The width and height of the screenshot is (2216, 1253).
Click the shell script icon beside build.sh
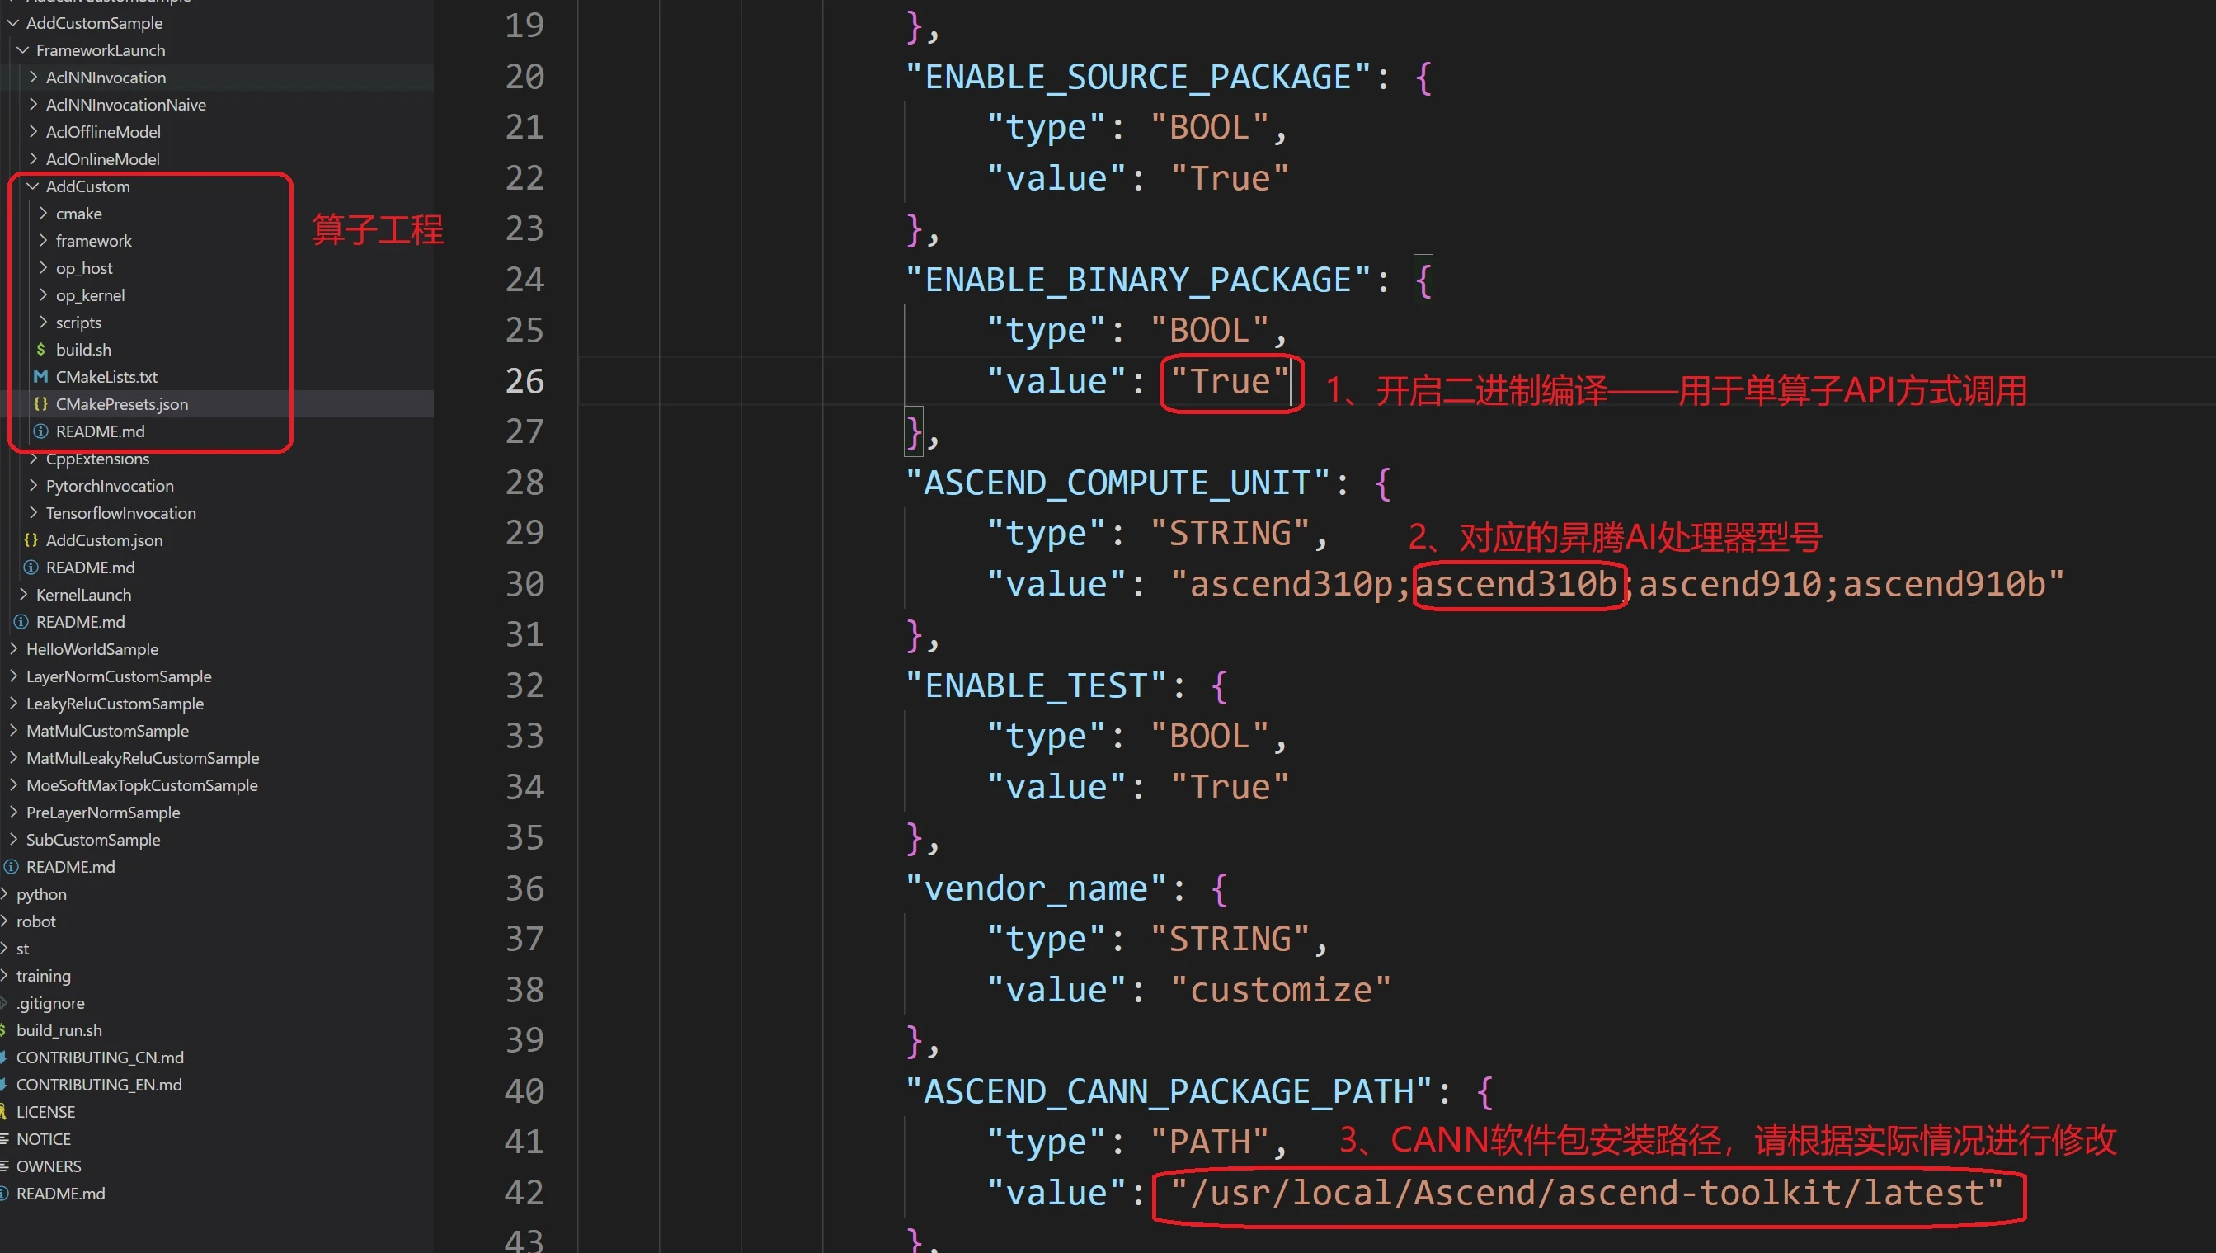[40, 350]
